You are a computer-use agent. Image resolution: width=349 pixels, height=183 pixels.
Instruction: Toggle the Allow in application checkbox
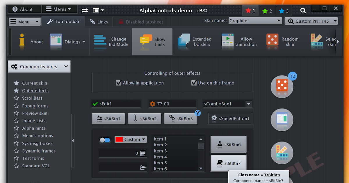(119, 83)
